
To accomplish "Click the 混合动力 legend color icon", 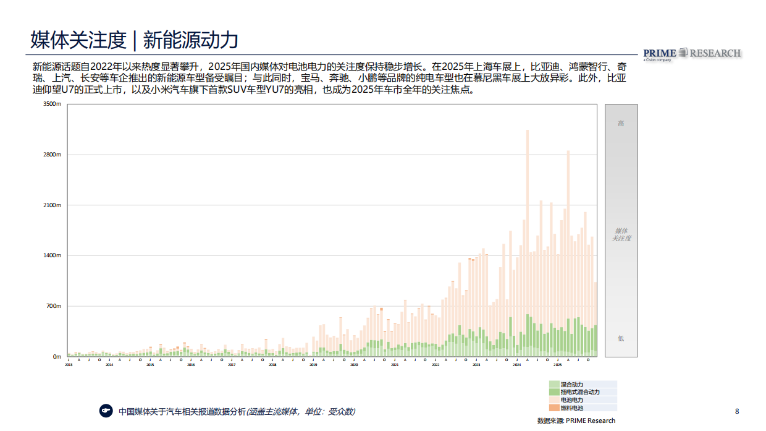I will [x=553, y=383].
